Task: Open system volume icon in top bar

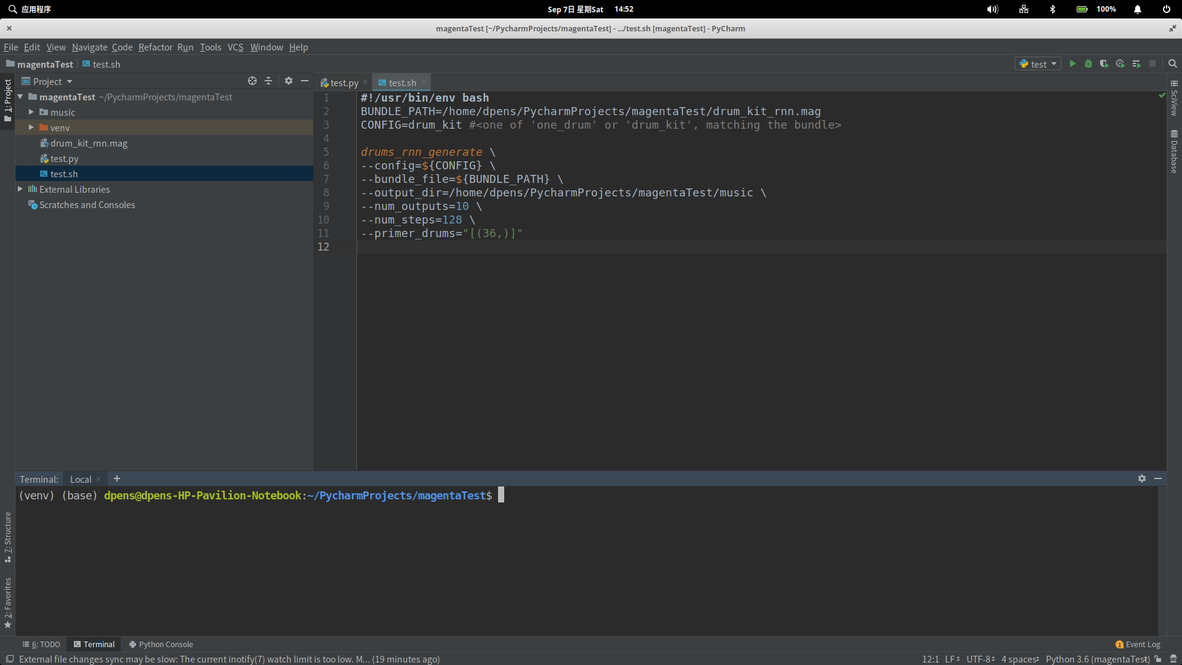Action: [992, 9]
